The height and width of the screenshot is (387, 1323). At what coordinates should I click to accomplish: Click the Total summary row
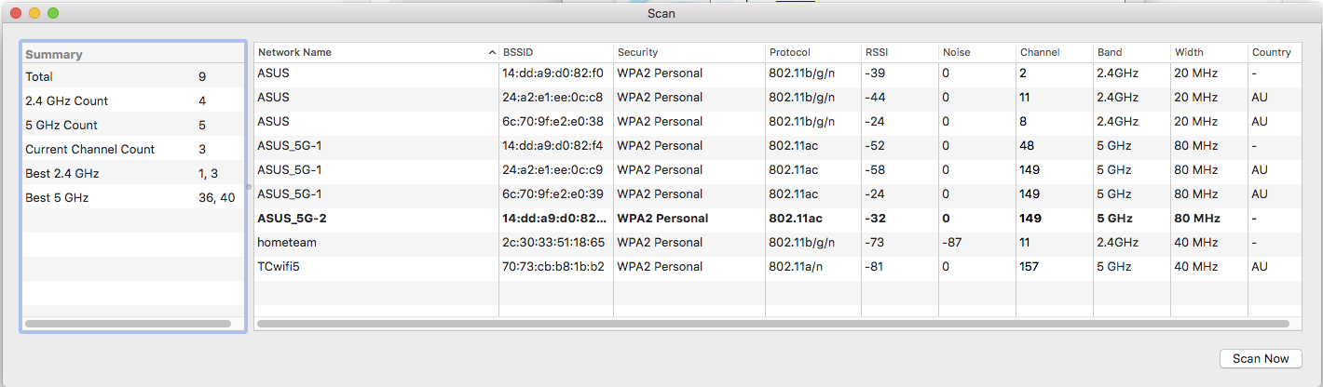coord(130,76)
